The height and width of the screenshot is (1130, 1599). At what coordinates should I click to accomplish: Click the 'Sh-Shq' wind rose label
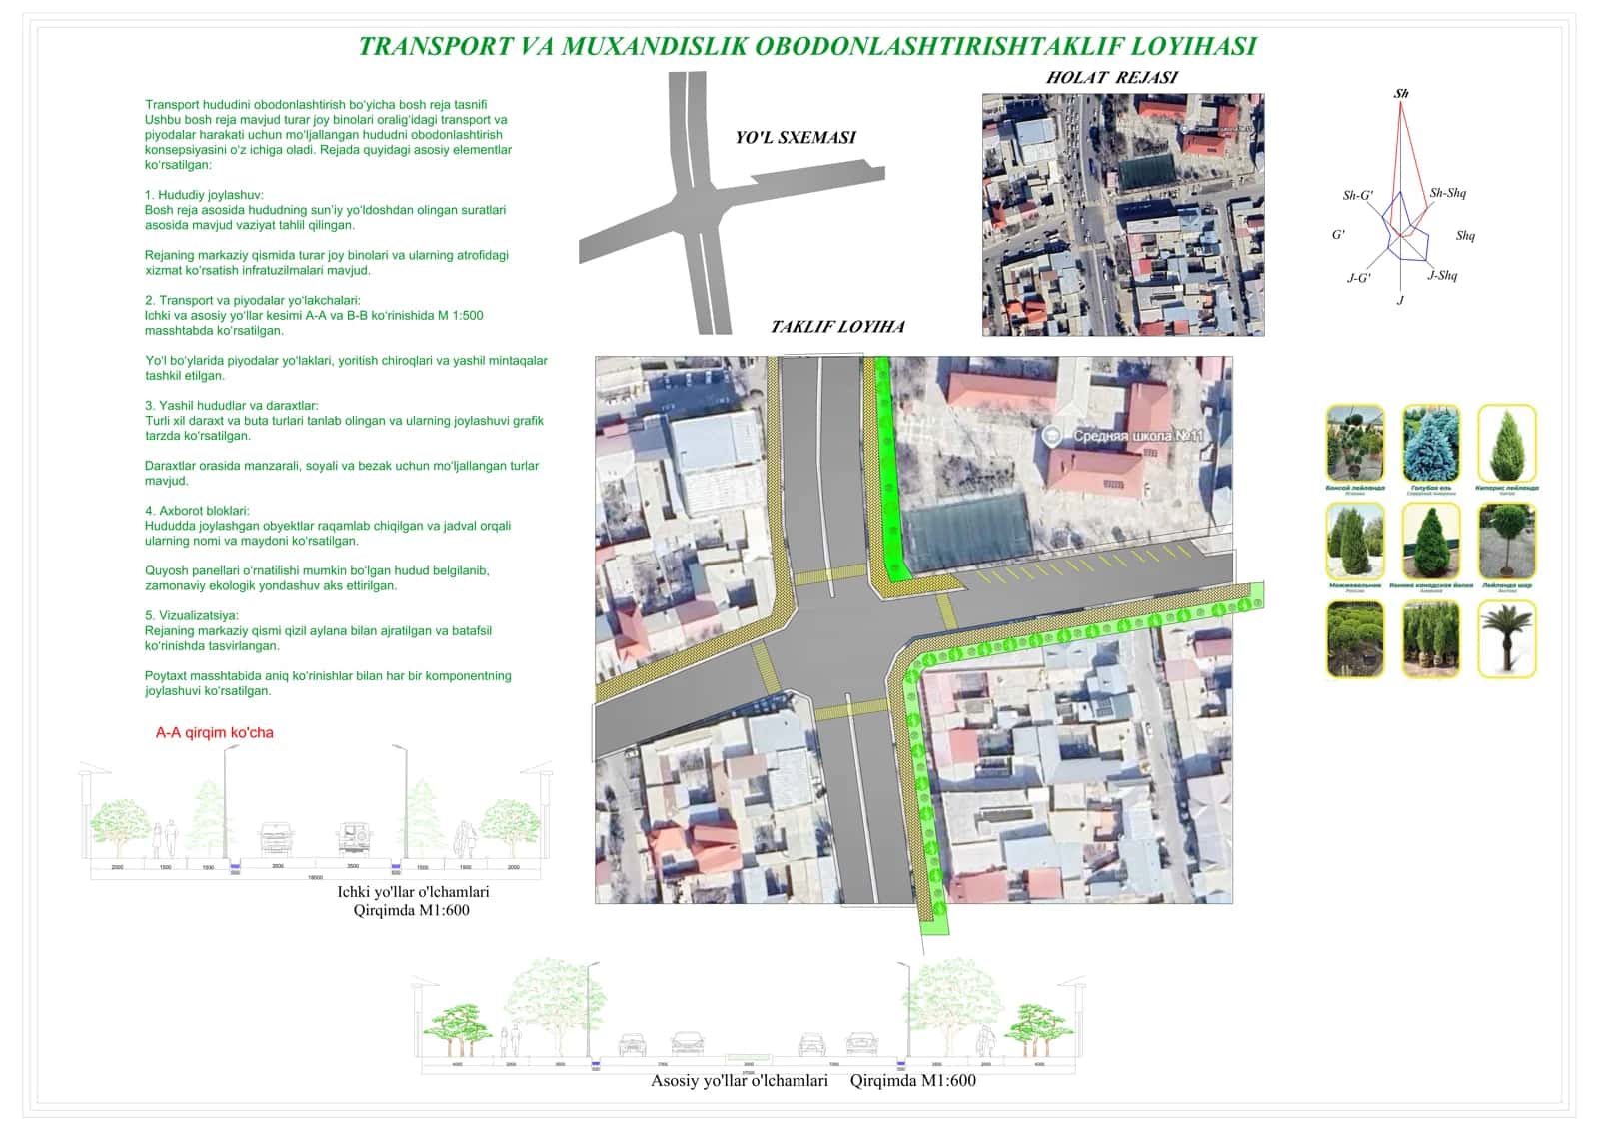(x=1448, y=193)
